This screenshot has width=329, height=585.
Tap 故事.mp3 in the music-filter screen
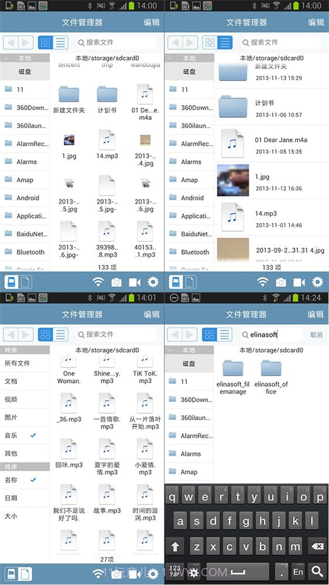107,499
